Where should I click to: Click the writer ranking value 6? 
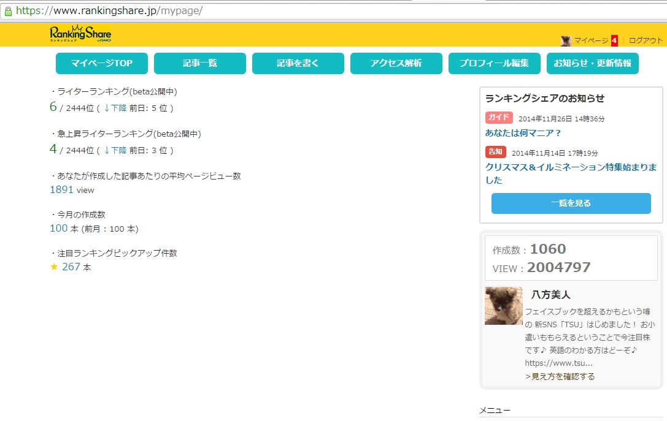point(53,107)
